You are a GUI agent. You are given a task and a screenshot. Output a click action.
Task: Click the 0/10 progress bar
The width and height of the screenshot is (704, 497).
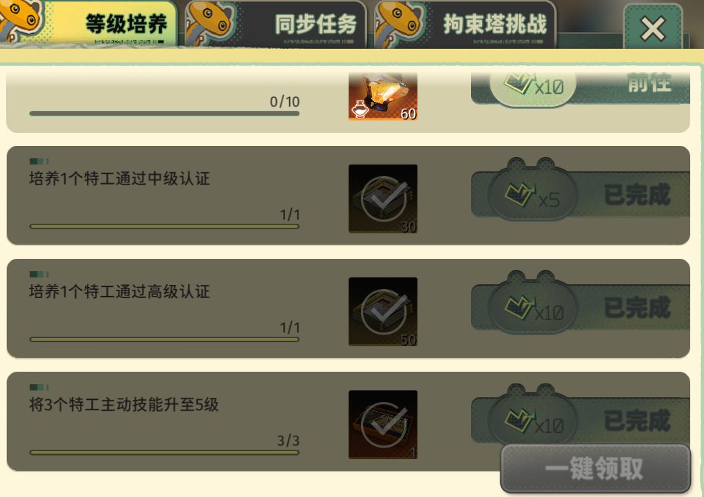click(x=165, y=114)
